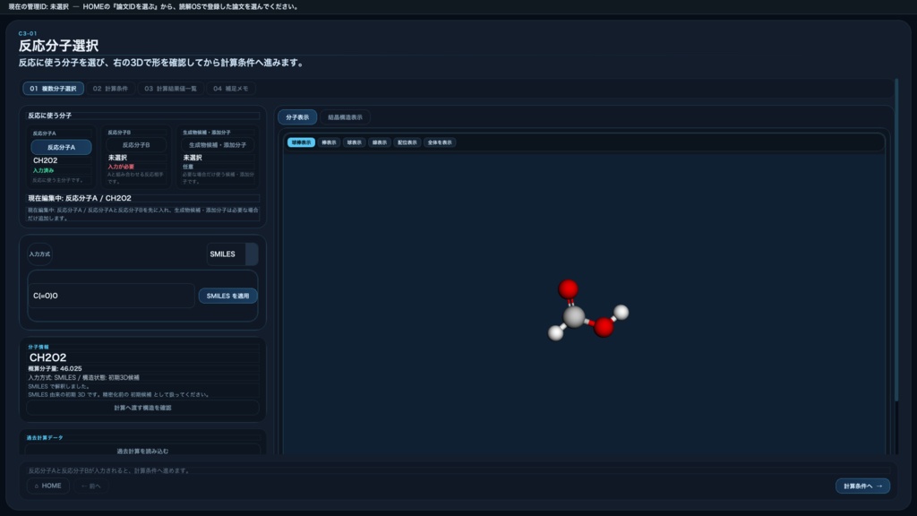The height and width of the screenshot is (516, 917).
Task: Click the 概算分子量: 46.025 text
Action: [55, 368]
